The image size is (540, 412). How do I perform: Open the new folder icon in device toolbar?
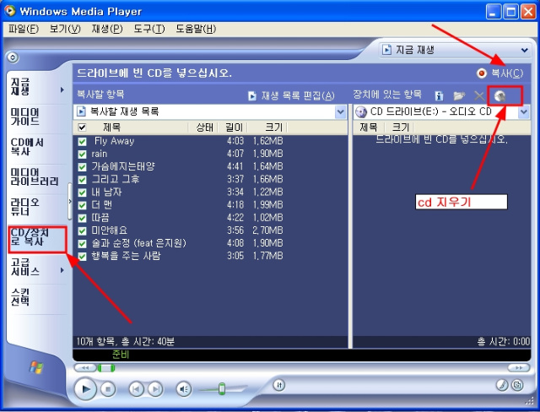click(459, 95)
